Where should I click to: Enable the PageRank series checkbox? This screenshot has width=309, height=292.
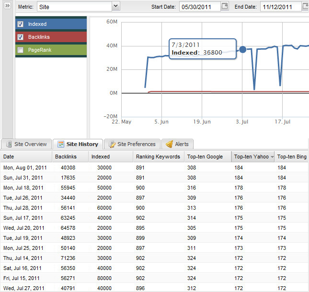pyautogui.click(x=20, y=50)
